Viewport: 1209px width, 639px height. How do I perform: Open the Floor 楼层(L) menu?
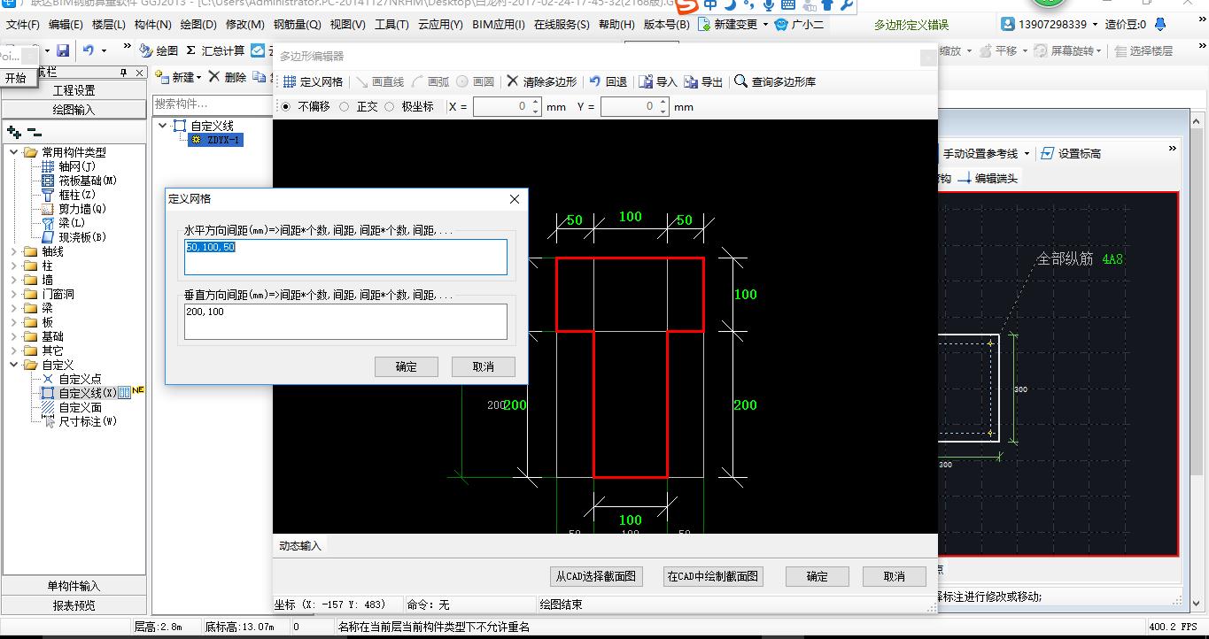[108, 25]
